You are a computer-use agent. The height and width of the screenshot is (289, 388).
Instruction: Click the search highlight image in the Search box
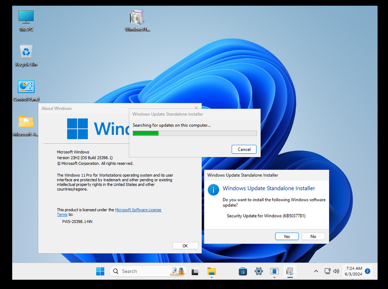[x=177, y=271]
